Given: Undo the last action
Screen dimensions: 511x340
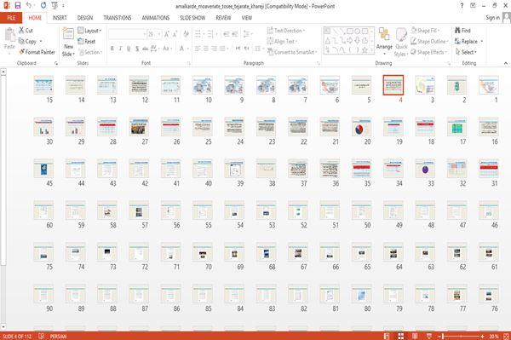Looking at the screenshot, I should click(x=29, y=6).
